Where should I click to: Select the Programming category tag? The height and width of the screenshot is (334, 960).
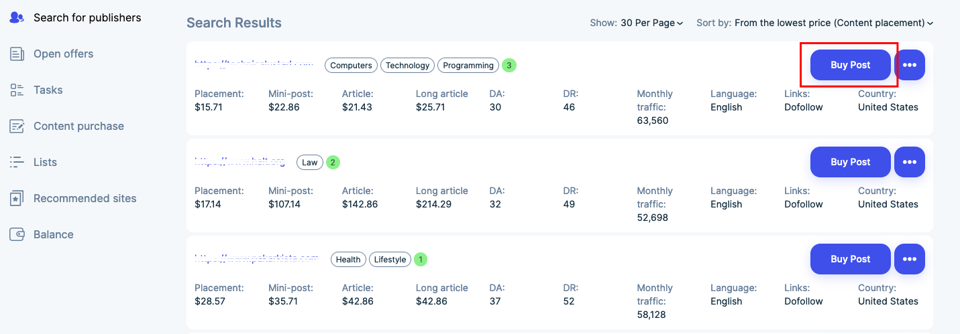coord(468,66)
